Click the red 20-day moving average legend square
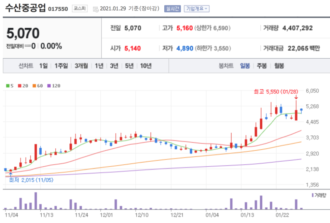This screenshot has height=223, width=330. (x=19, y=86)
